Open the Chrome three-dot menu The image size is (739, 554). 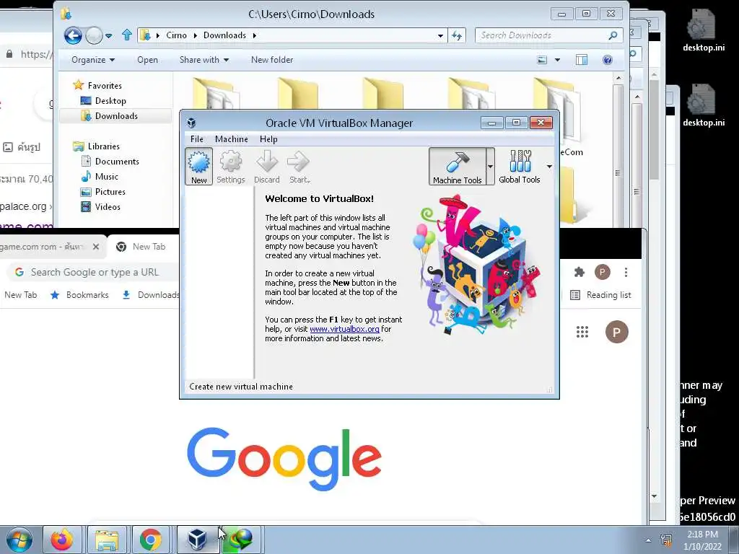pos(626,272)
